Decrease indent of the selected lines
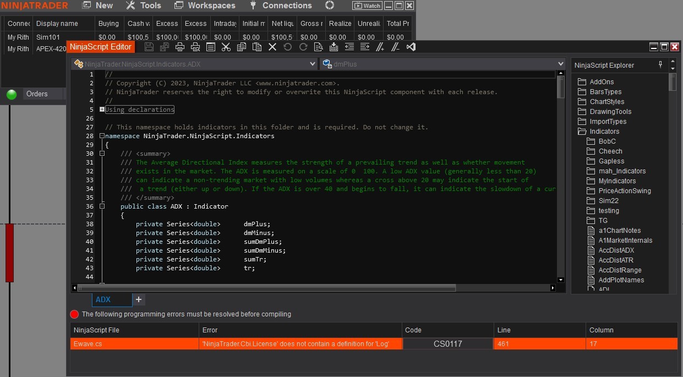This screenshot has width=683, height=377. 349,47
